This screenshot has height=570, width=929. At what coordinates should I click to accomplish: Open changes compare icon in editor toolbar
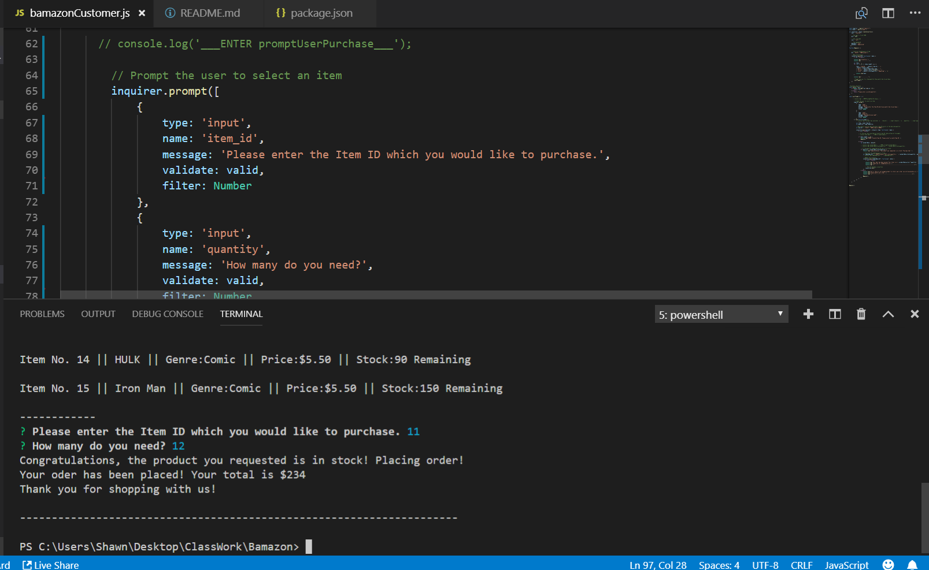861,13
